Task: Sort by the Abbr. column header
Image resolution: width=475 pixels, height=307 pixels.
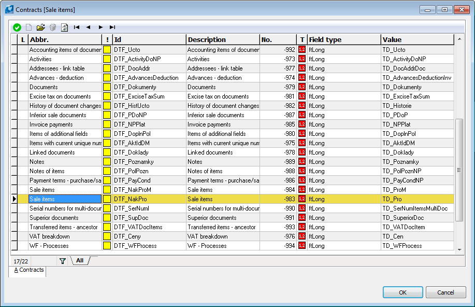Action: point(65,40)
